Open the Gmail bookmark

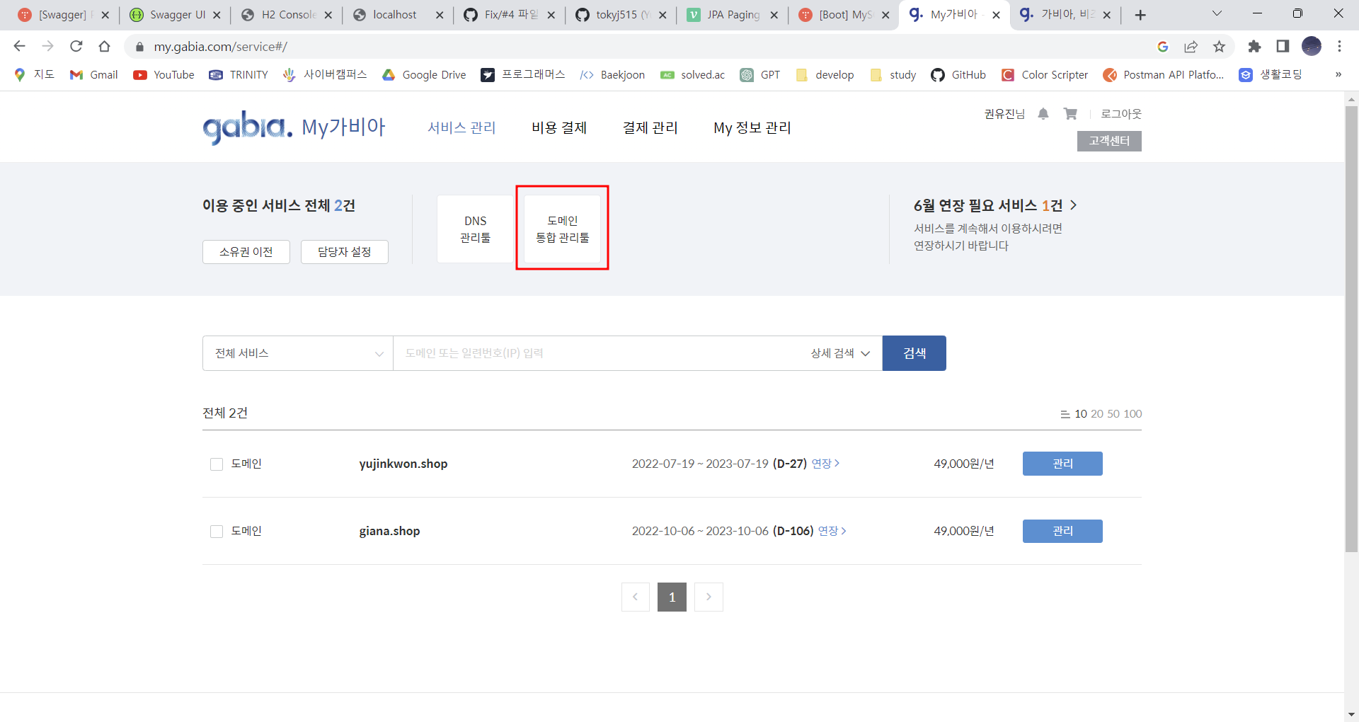click(93, 75)
